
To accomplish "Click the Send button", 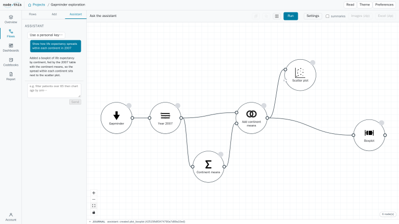I will point(75,102).
